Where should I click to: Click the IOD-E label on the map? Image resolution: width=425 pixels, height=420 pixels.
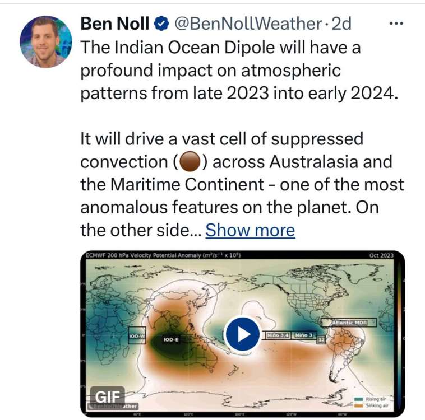pos(171,339)
